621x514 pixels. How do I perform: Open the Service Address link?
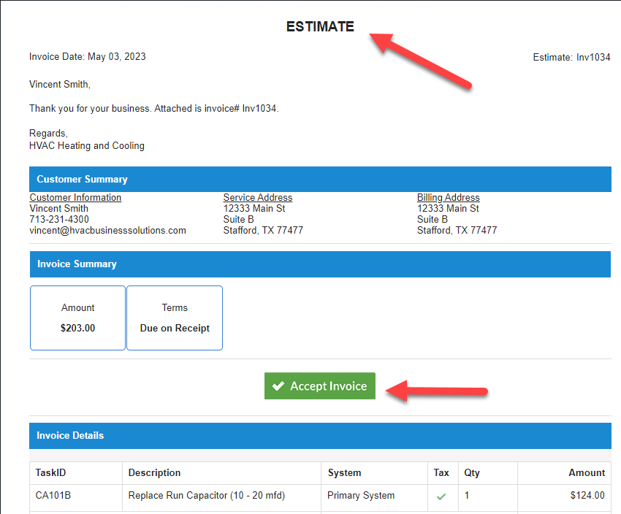257,197
